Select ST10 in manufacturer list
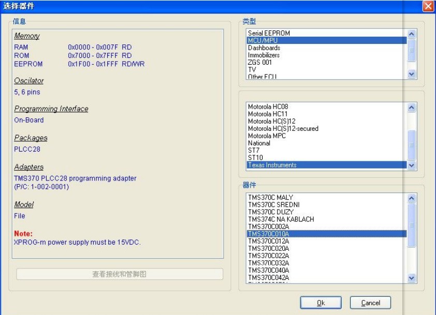The image size is (436, 315). (326, 157)
